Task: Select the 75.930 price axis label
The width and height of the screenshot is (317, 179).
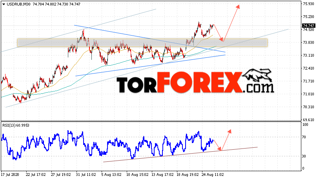Action: 308,4
